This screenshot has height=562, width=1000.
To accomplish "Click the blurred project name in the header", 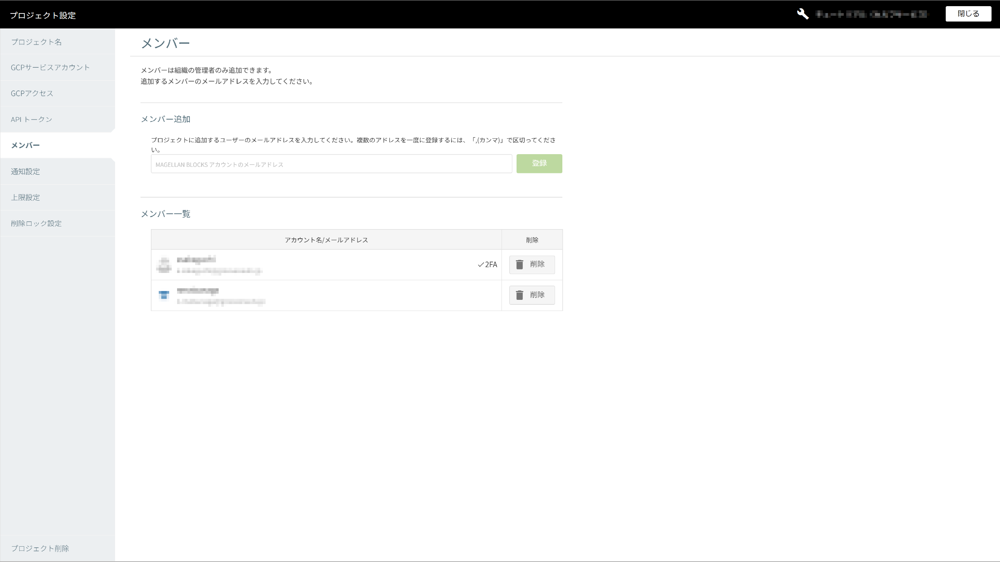I will [871, 14].
